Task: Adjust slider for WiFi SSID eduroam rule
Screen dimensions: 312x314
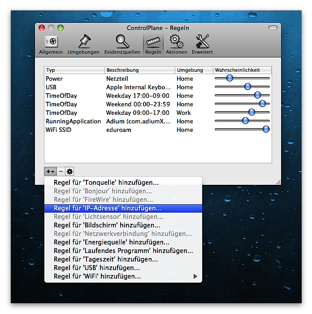Action: [x=266, y=129]
